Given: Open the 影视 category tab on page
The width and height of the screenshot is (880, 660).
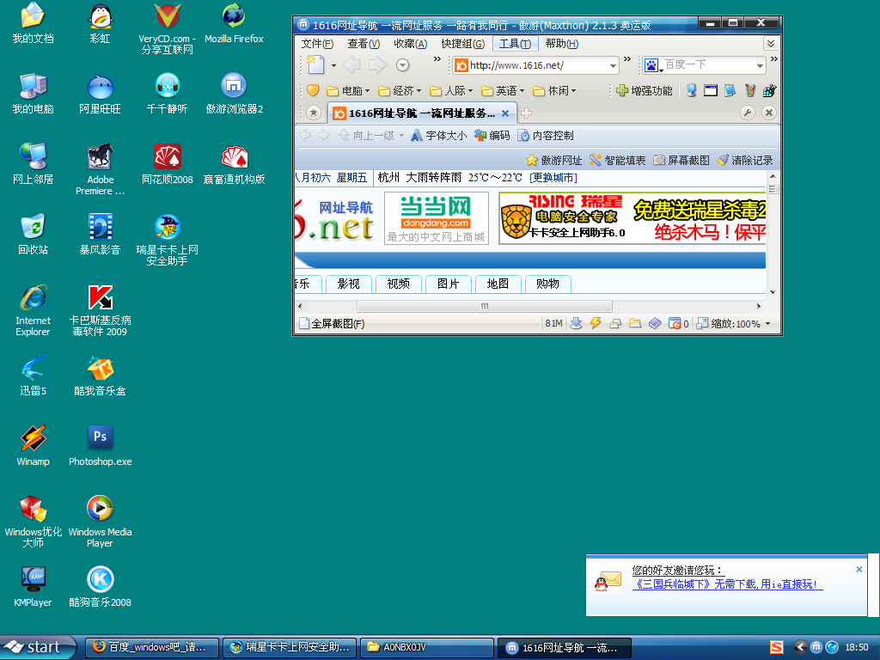Looking at the screenshot, I should pos(349,284).
